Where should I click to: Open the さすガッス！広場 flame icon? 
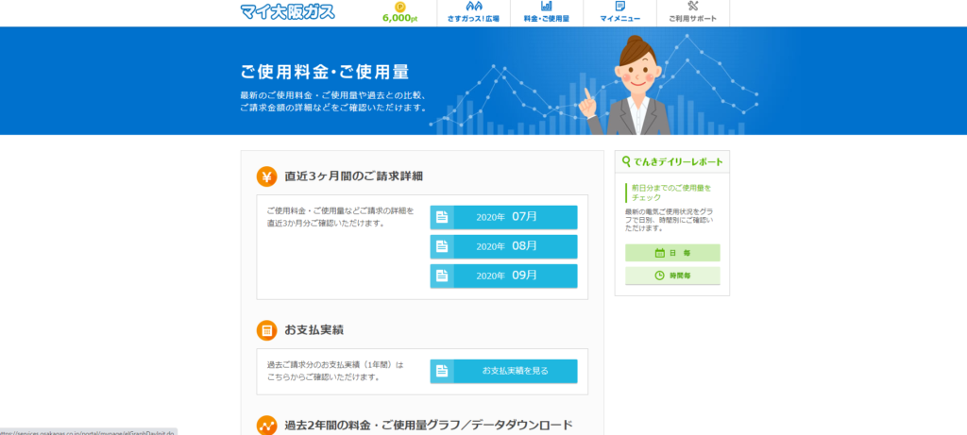473,6
